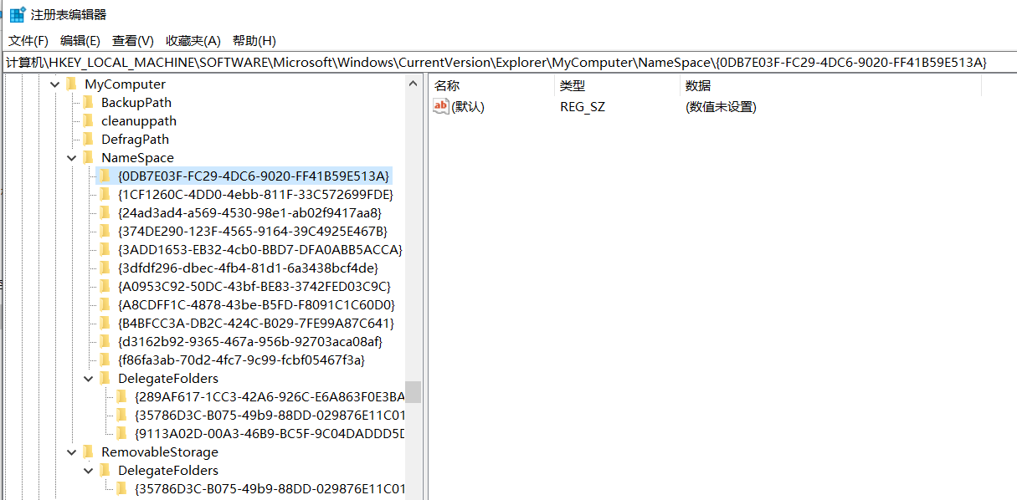1017x500 pixels.
Task: Click folder icon of {3dfdf296-dbec-4fb4-81d1-6a3438bcf4de}
Action: click(x=105, y=268)
